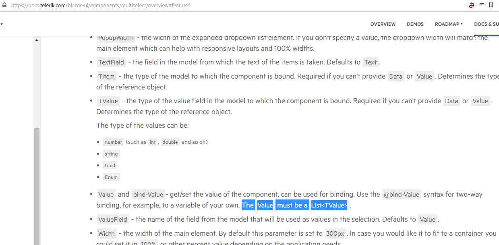Click the address bar URL
The image size is (499, 245).
(x=101, y=6)
